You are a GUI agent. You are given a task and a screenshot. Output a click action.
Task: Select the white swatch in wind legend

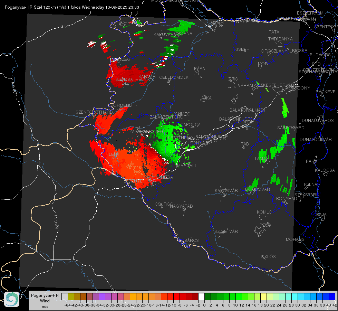[201, 296]
